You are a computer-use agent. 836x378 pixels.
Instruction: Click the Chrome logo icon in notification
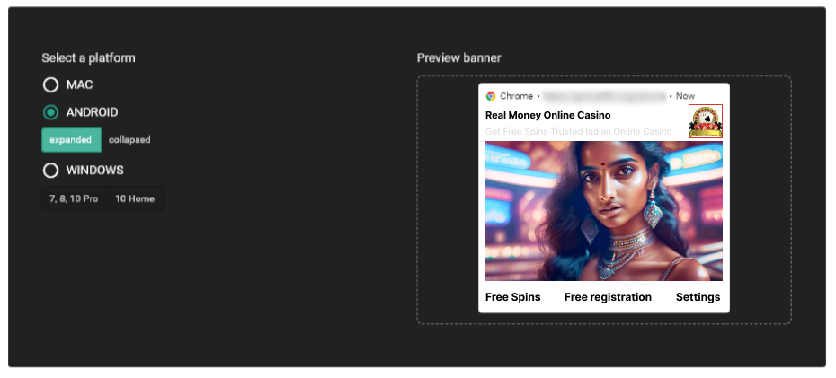pos(491,96)
